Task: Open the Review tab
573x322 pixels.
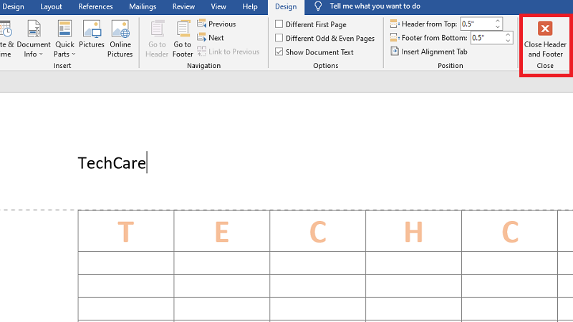Action: tap(183, 6)
